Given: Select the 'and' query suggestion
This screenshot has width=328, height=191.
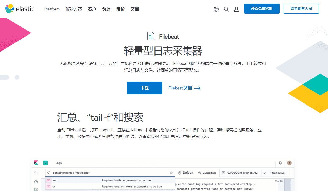Looking at the screenshot, I should [110, 180].
